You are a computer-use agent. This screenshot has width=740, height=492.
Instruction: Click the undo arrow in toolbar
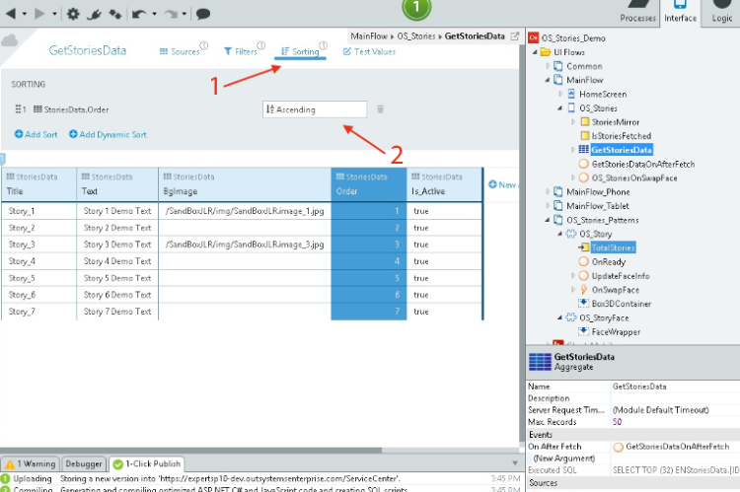coord(139,15)
